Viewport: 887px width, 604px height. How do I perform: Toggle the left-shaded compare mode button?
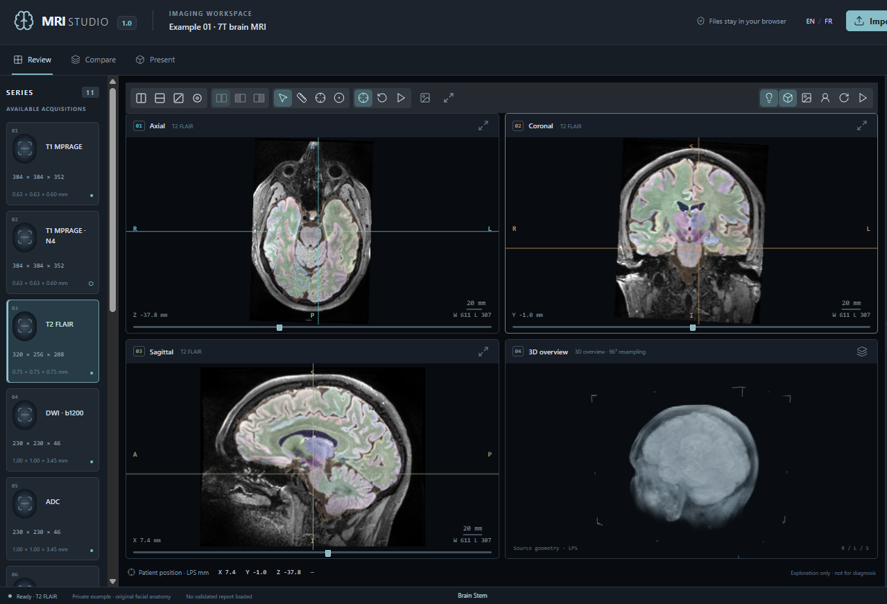[x=240, y=98]
